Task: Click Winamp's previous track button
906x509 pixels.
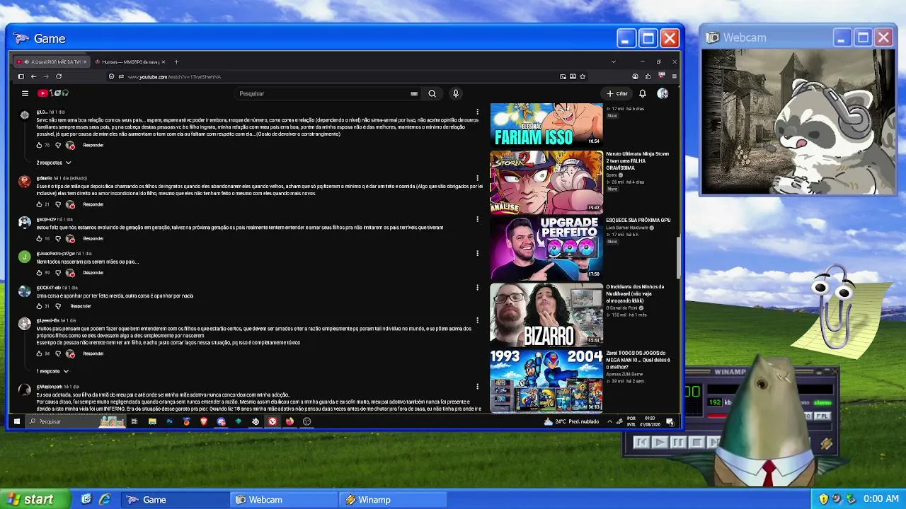Action: coord(641,443)
